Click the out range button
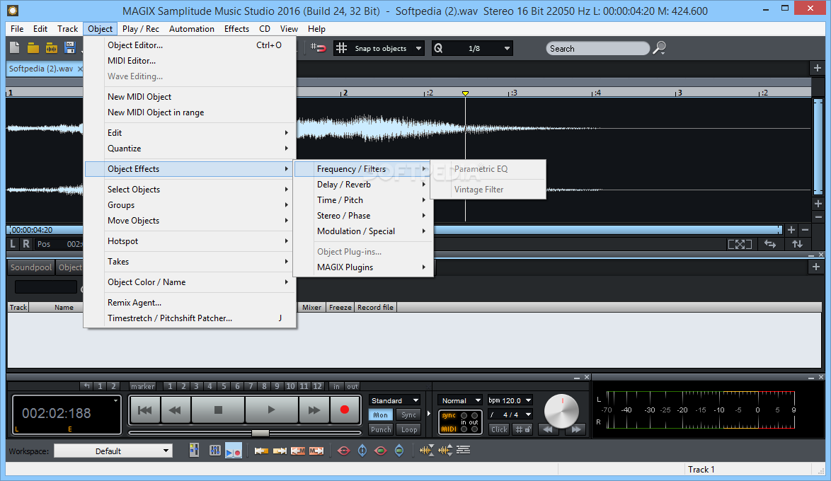Viewport: 831px width, 481px height. point(353,386)
